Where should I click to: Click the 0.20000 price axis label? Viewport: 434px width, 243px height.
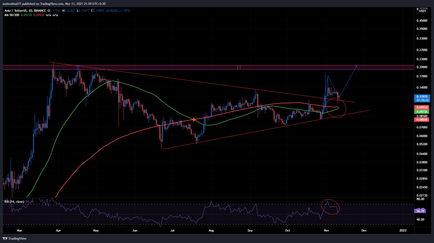click(422, 67)
